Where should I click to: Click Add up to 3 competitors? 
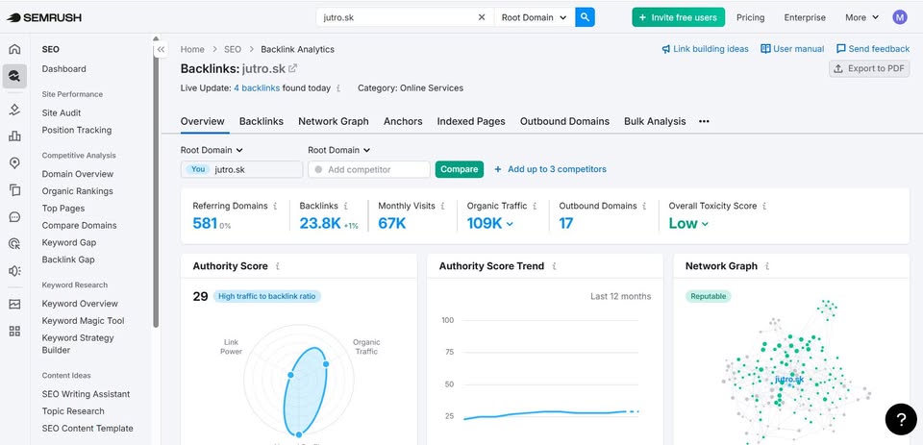click(550, 169)
